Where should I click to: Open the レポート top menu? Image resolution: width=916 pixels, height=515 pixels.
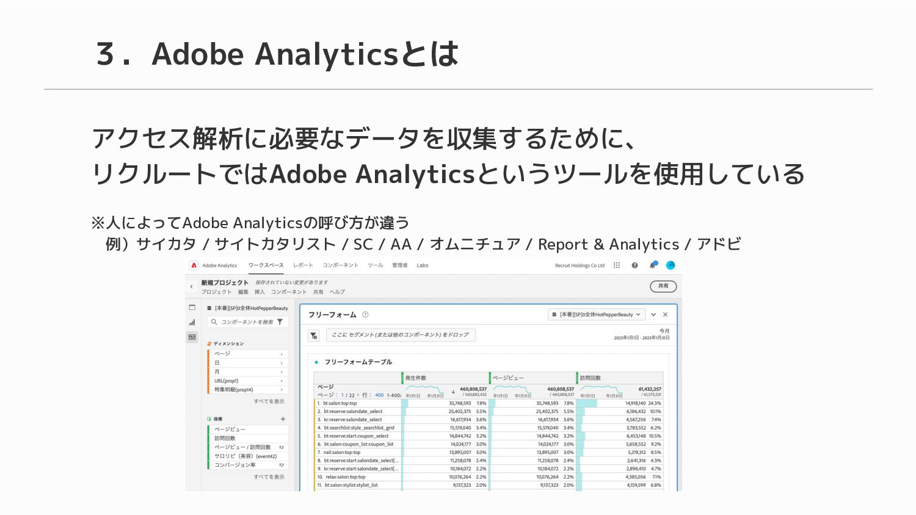[x=303, y=265]
